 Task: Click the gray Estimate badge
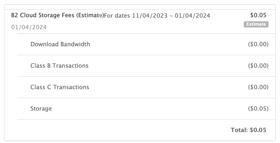click(256, 24)
